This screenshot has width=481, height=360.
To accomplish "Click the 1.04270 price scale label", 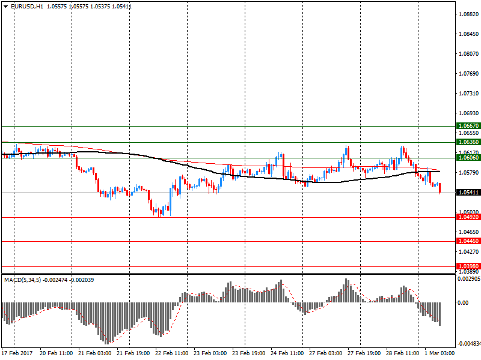I will (468, 252).
